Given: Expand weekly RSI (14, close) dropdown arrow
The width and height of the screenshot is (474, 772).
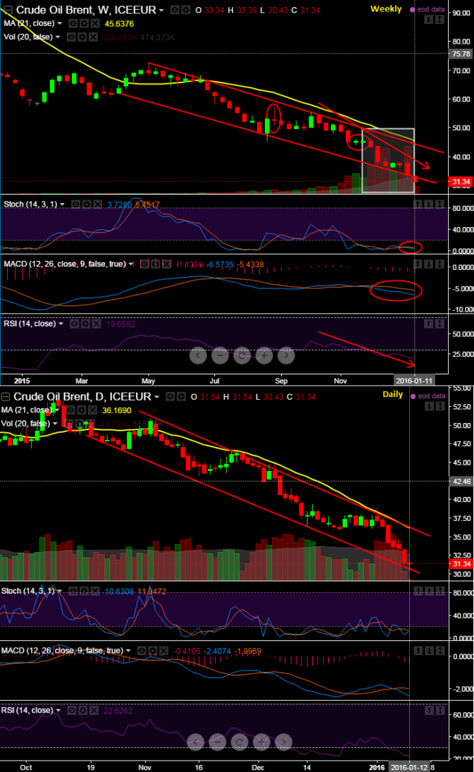Looking at the screenshot, I should tap(61, 324).
